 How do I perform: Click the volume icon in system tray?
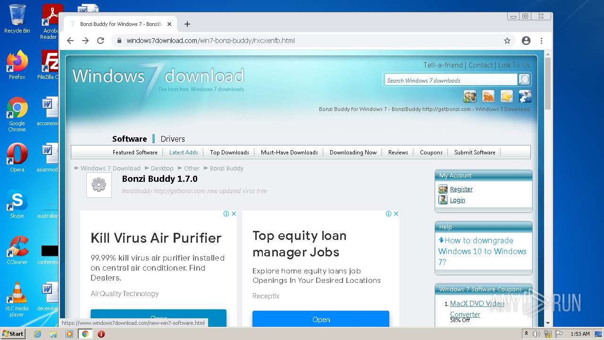tap(537, 334)
